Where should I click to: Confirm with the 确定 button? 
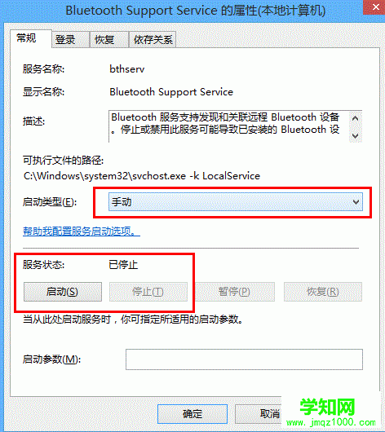(192, 414)
